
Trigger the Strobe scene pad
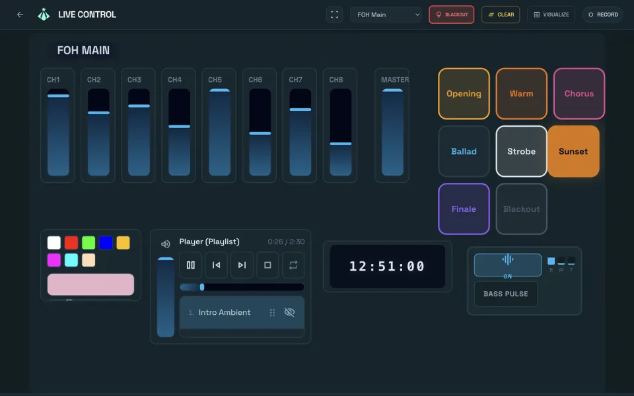click(x=522, y=152)
